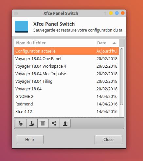Click the Close button

[108, 140]
